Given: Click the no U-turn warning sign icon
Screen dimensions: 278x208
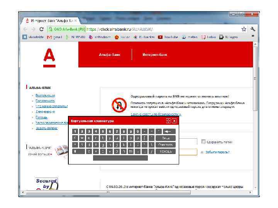Looking at the screenshot, I should 119,105.
